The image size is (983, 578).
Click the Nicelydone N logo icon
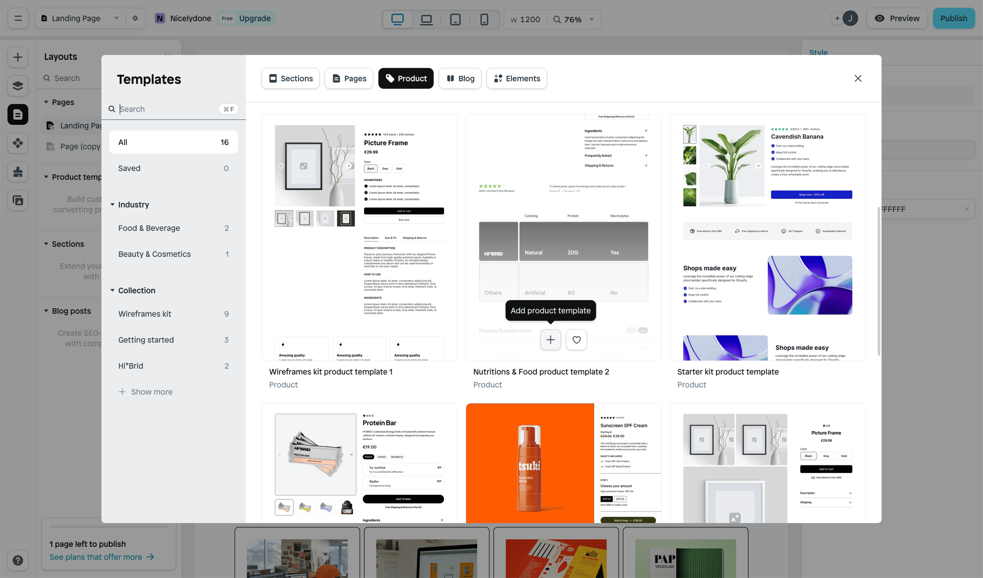[x=160, y=18]
